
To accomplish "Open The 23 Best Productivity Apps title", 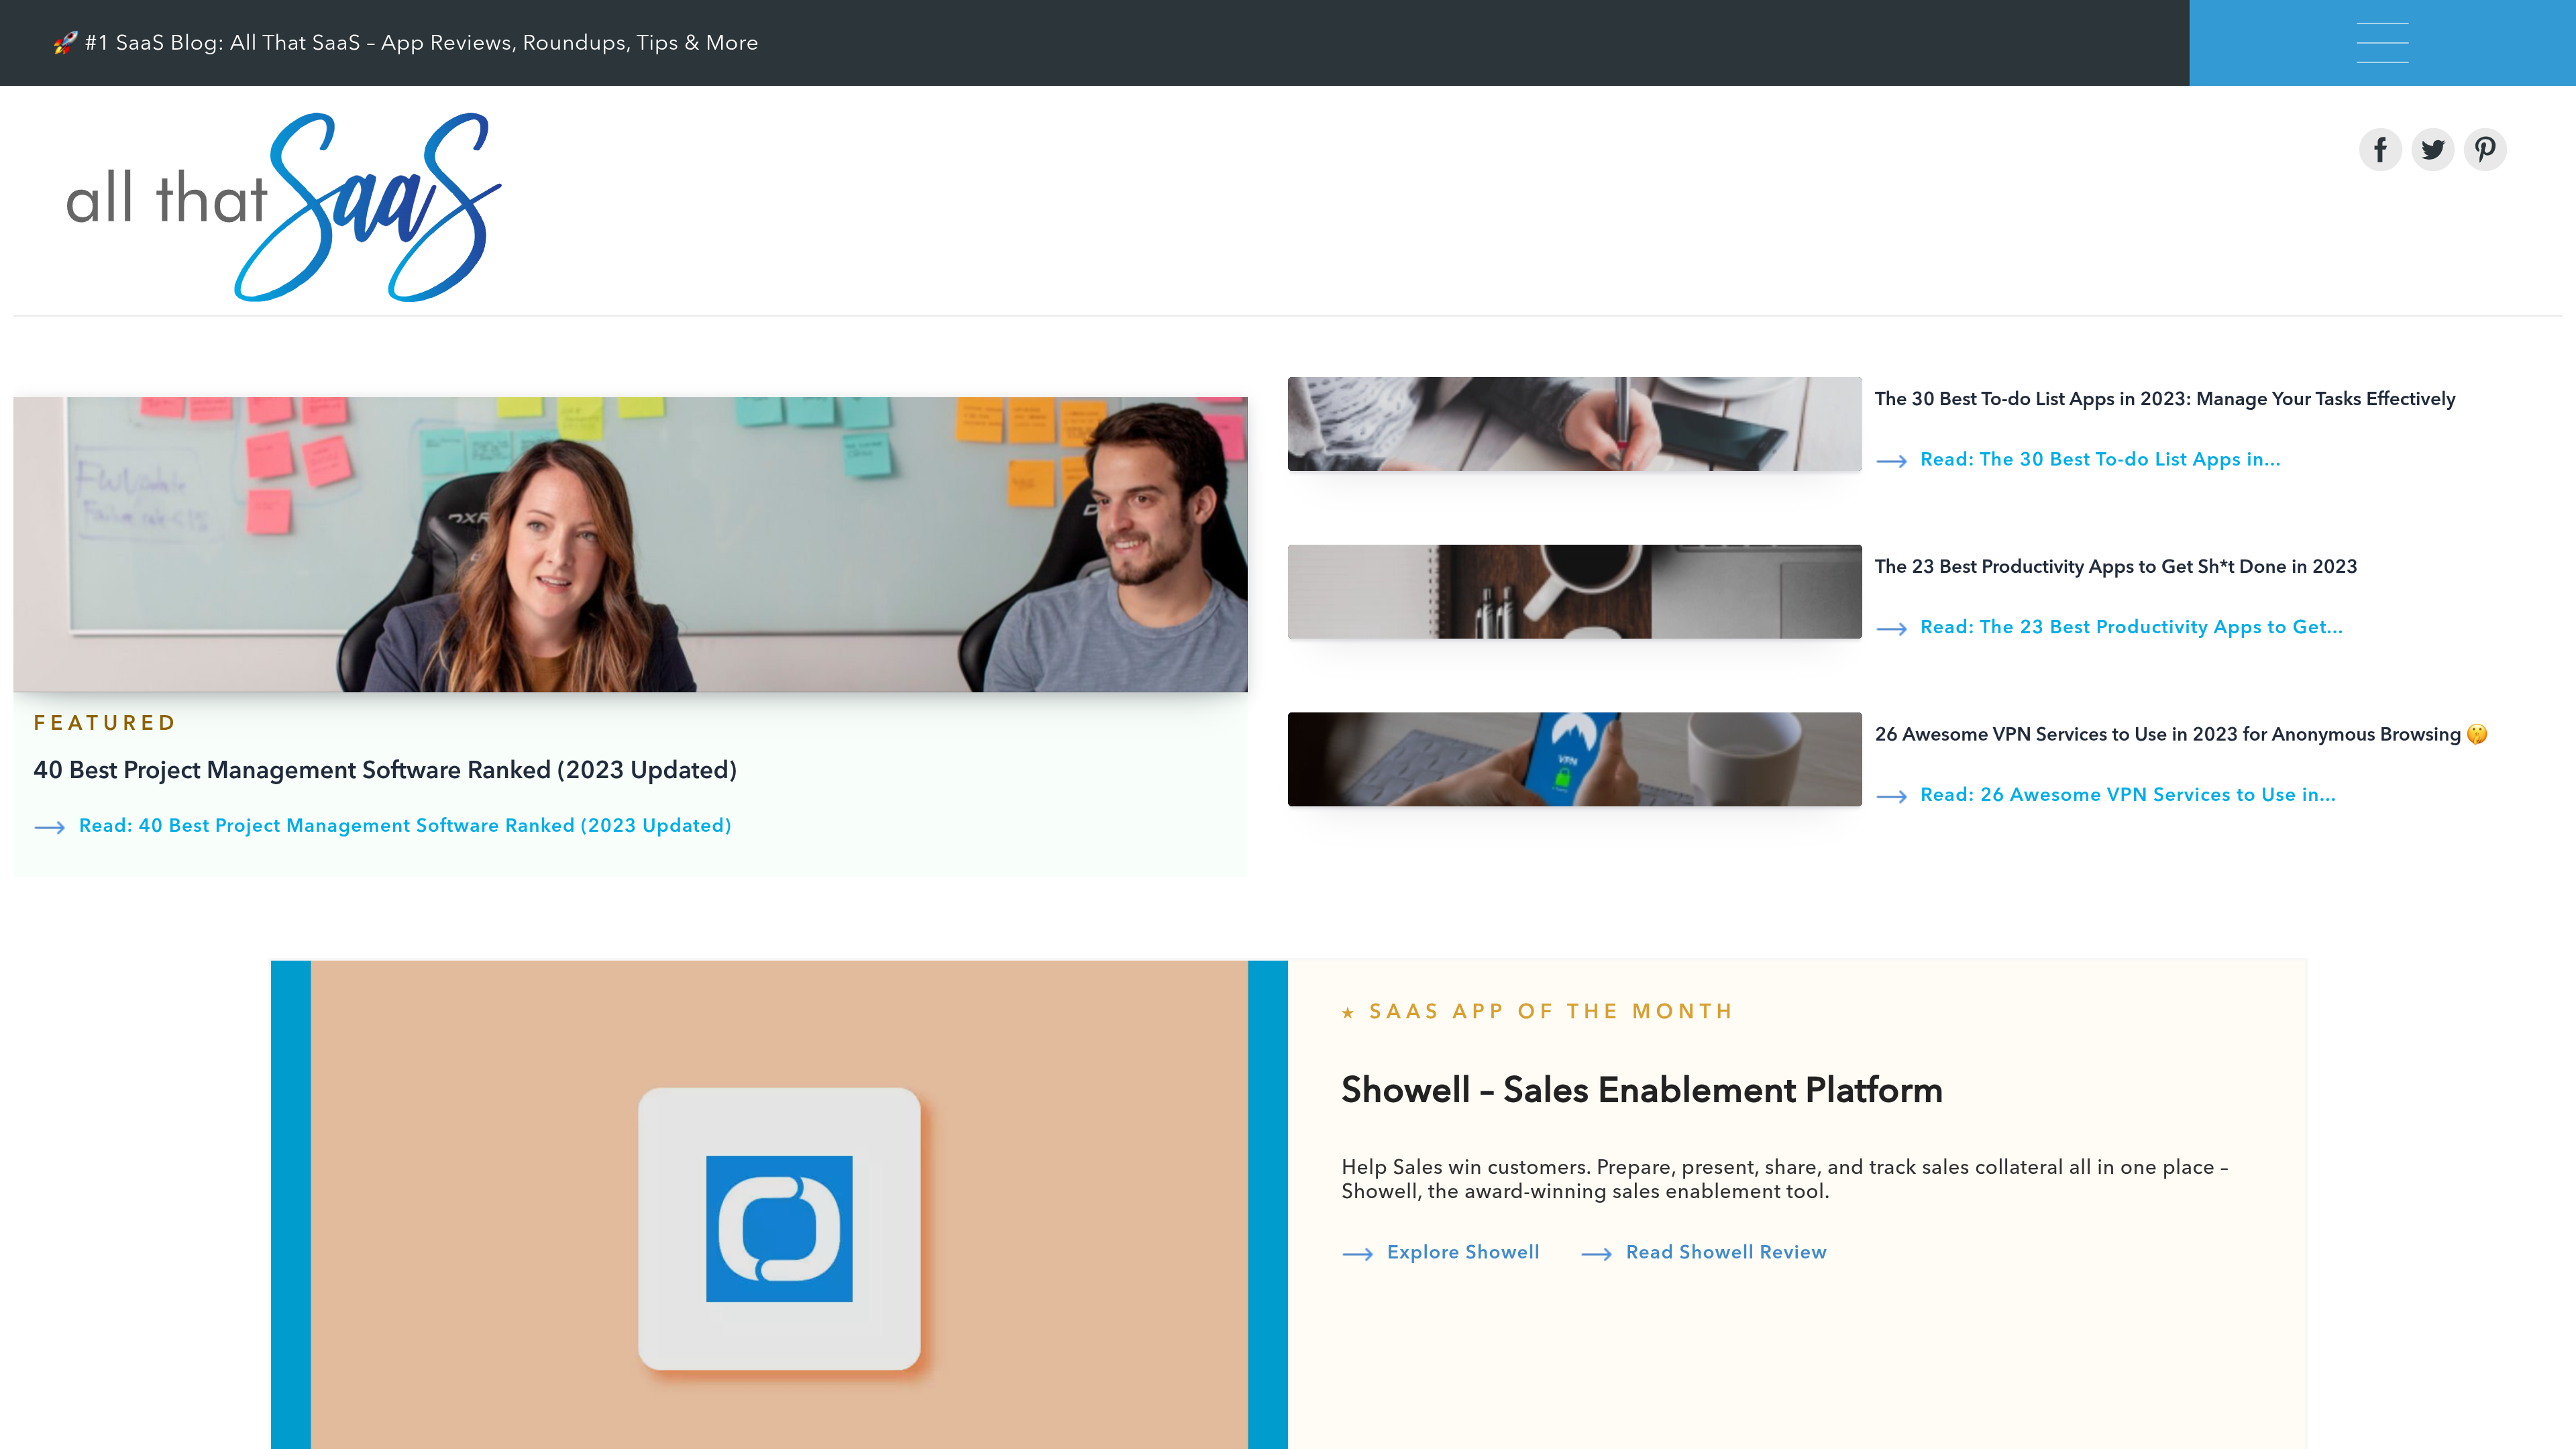I will pos(2116,567).
